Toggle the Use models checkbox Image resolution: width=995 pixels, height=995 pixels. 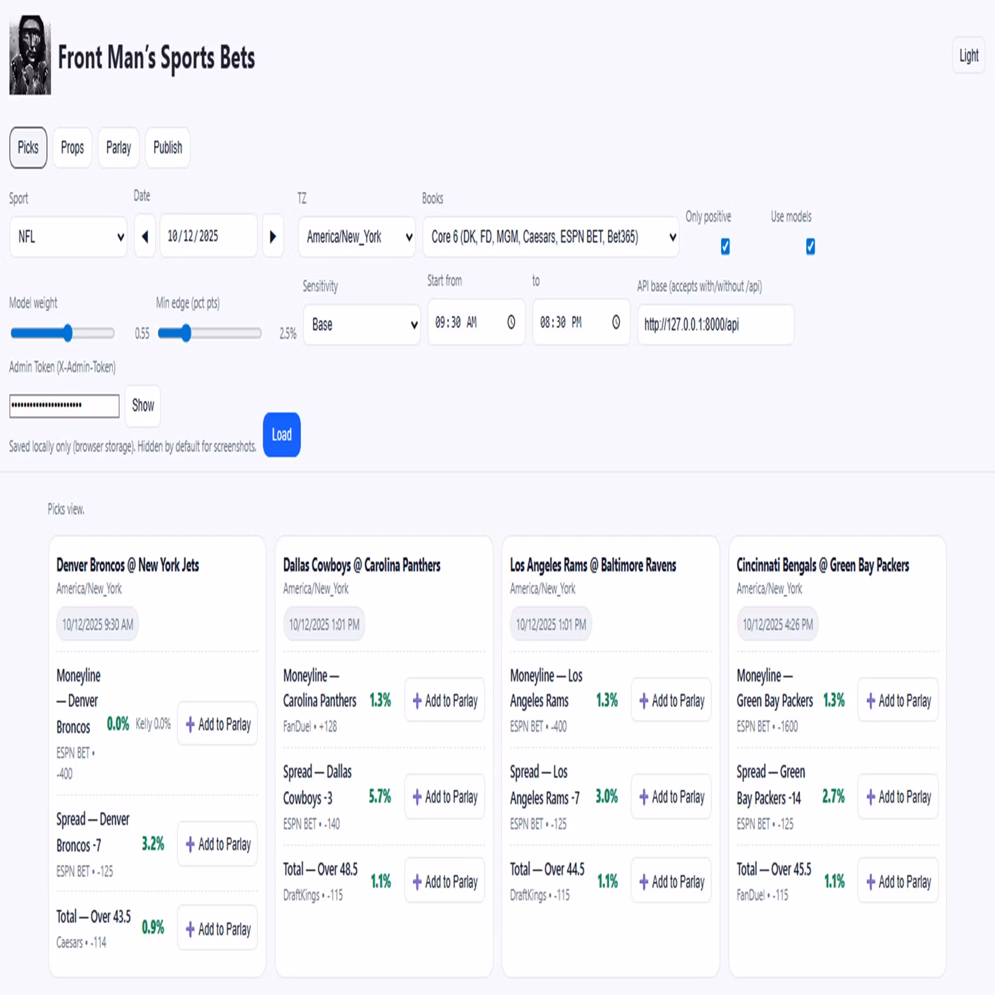coord(810,247)
